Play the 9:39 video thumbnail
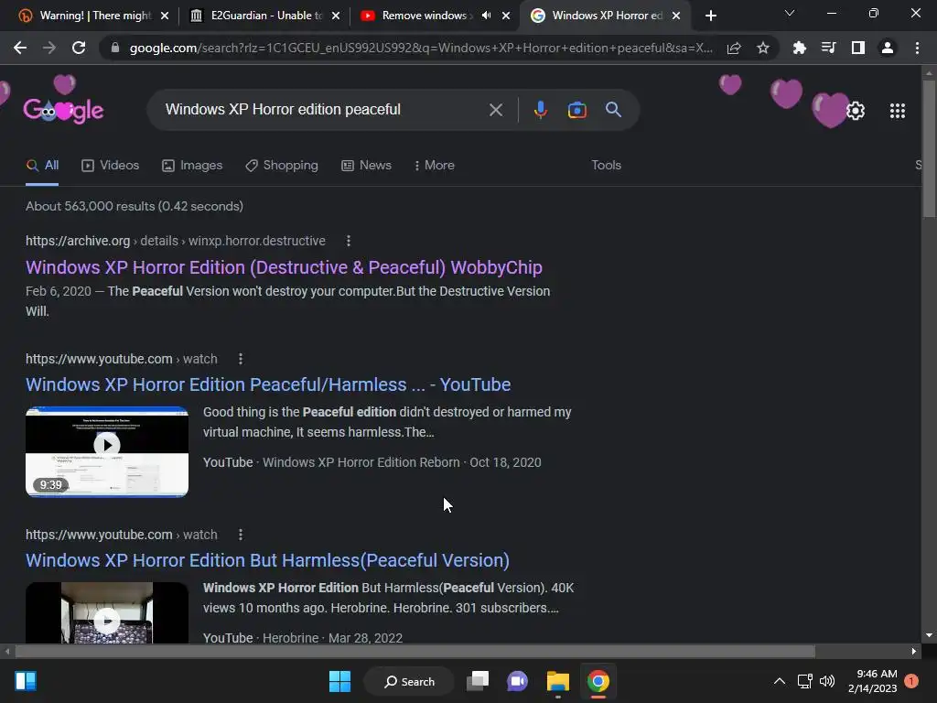The height and width of the screenshot is (703, 937). click(x=107, y=452)
